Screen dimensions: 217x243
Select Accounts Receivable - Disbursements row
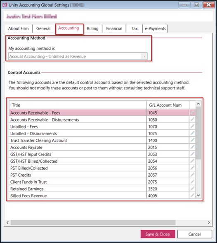102,119
